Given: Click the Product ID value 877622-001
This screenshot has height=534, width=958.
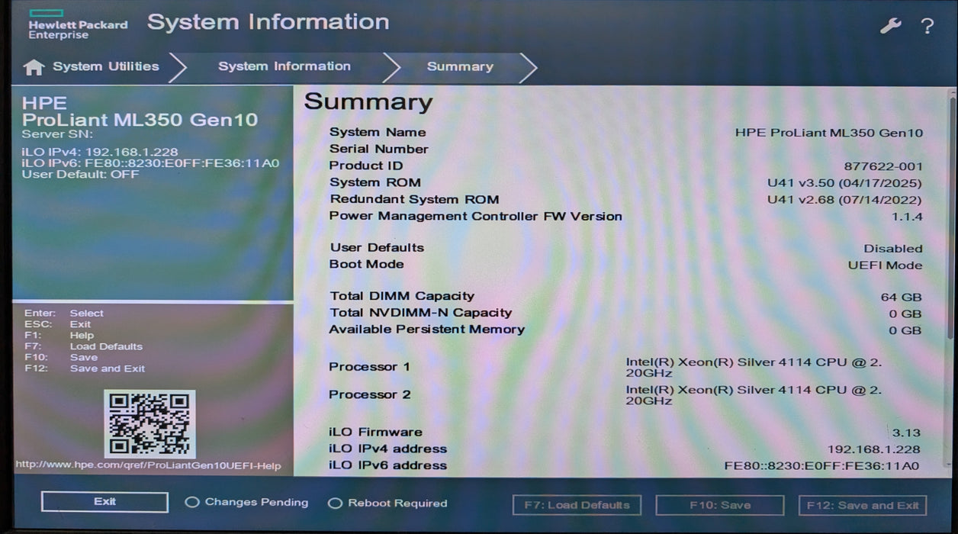Looking at the screenshot, I should tap(883, 166).
